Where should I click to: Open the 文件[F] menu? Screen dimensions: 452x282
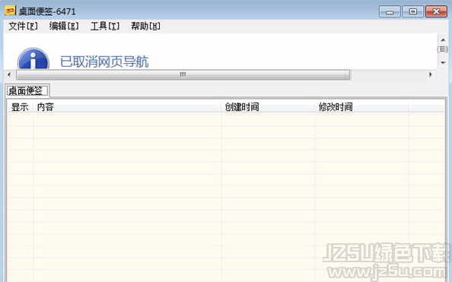[x=23, y=26]
